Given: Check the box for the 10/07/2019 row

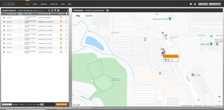Looking at the screenshot, I should click(66, 26).
